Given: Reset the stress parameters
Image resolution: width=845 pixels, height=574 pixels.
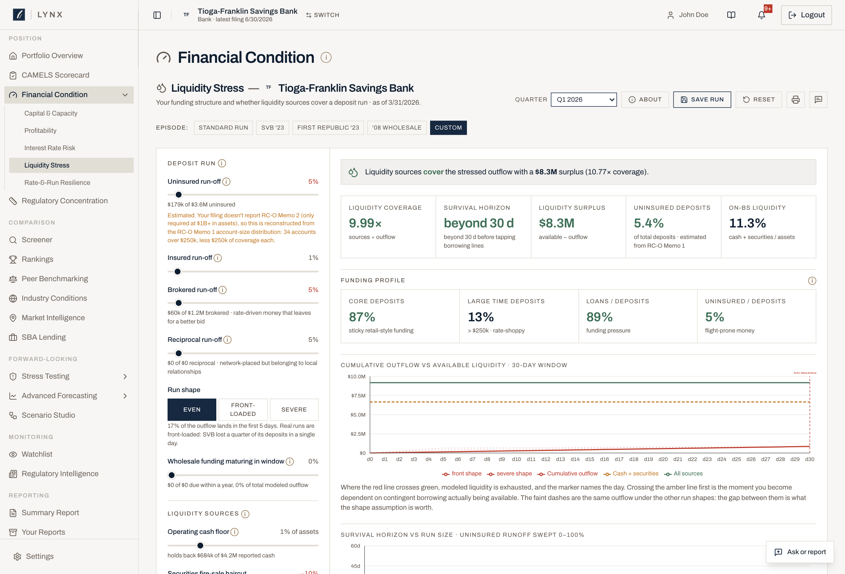Looking at the screenshot, I should [758, 100].
